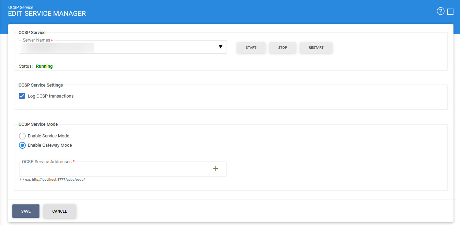
Task: Select the Enable Gateway Mode radio button
Action: coord(22,145)
